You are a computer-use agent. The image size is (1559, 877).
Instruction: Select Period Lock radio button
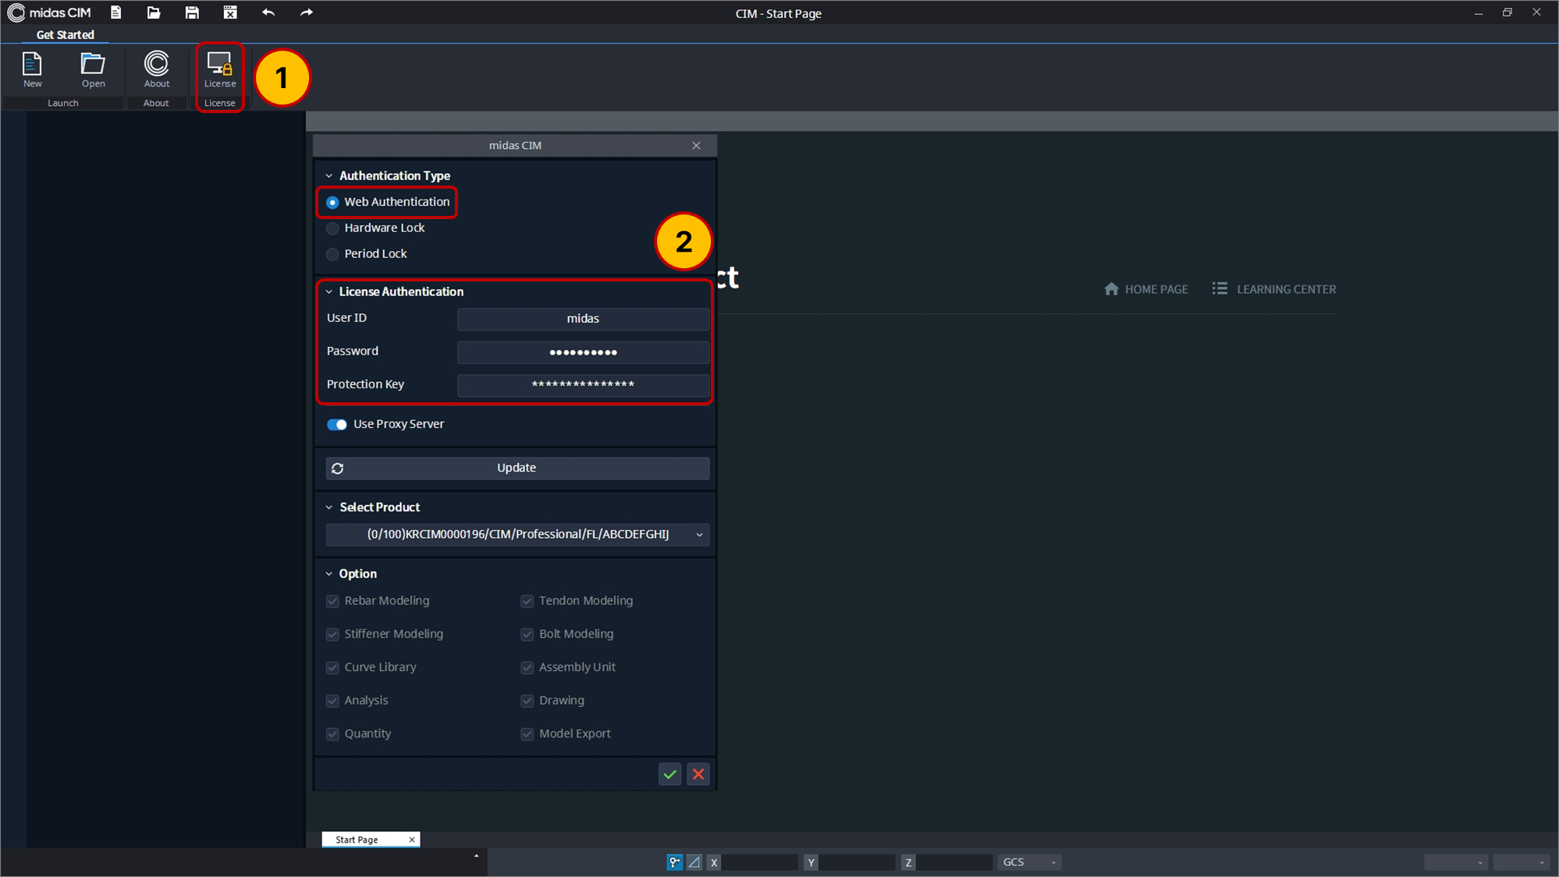click(x=332, y=254)
